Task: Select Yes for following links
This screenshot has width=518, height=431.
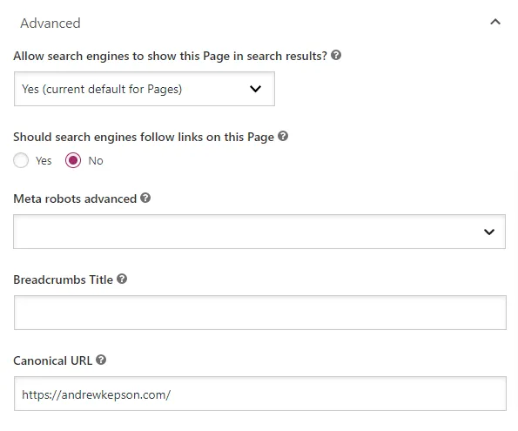Action: [21, 160]
